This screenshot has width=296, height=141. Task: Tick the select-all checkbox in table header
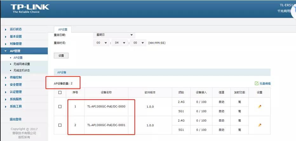(60, 93)
